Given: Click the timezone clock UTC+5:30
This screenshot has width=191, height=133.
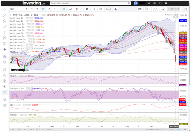Looking at the screenshot, I should point(154,129).
